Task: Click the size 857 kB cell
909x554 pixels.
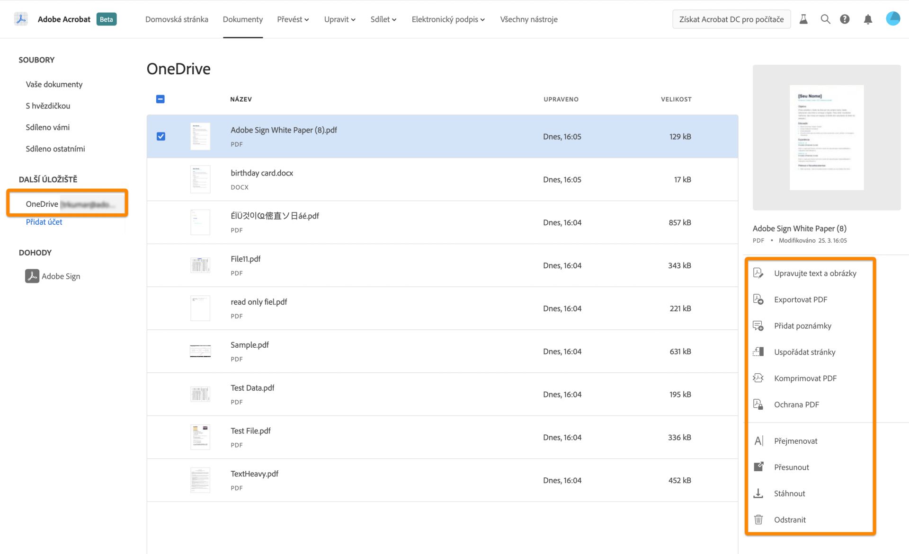Action: tap(680, 222)
